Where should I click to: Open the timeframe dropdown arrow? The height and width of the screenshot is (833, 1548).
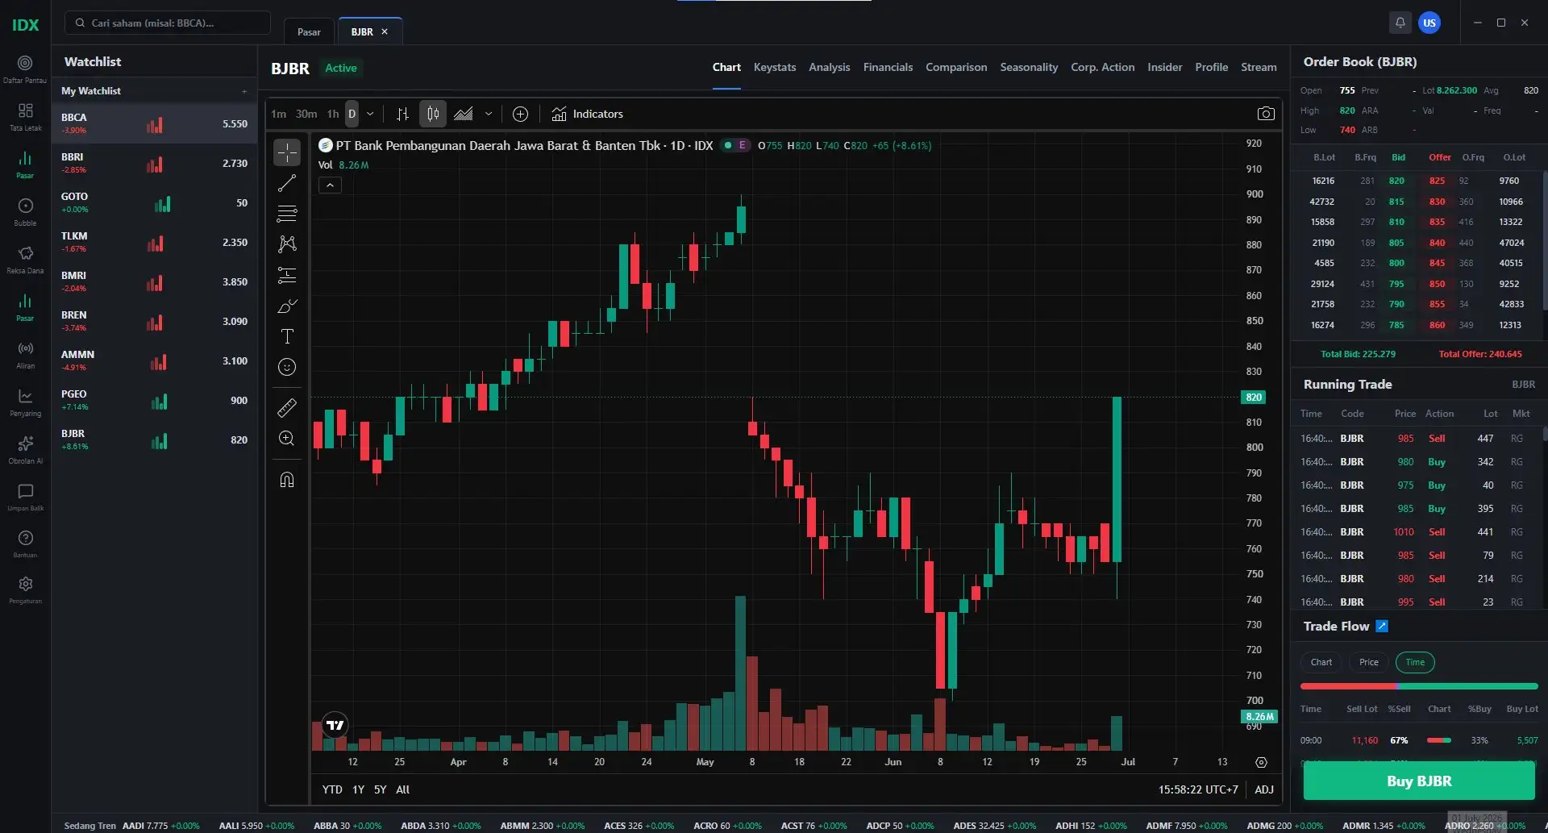370,114
